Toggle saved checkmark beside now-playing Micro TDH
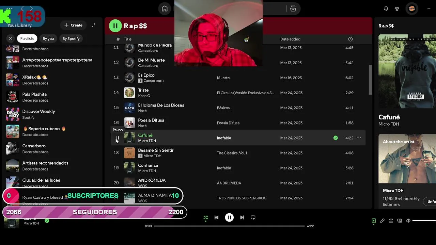Screen dimensions: 436x245 pyautogui.click(x=47, y=221)
